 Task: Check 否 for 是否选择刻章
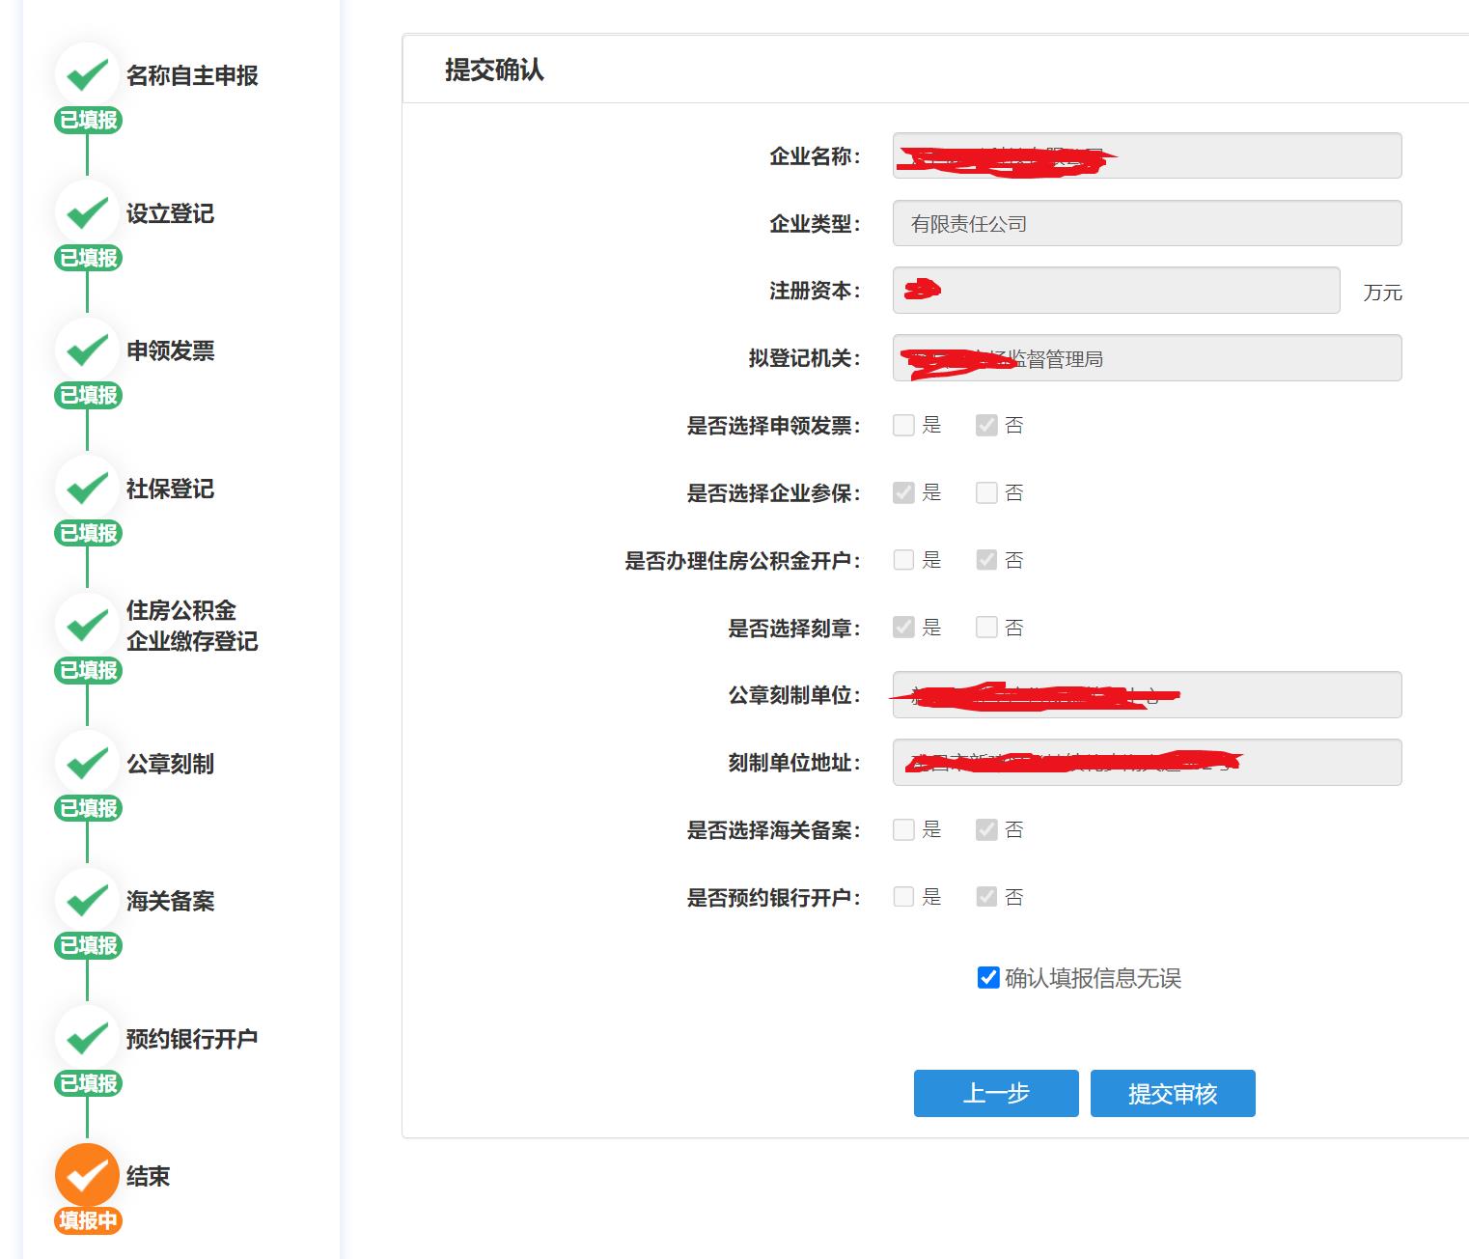[x=986, y=627]
